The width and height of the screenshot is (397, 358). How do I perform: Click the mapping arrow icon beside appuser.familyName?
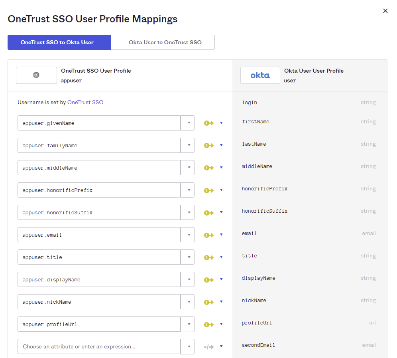tap(208, 145)
